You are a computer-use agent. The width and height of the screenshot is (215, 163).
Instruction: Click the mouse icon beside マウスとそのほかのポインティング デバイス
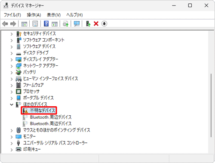18,130
